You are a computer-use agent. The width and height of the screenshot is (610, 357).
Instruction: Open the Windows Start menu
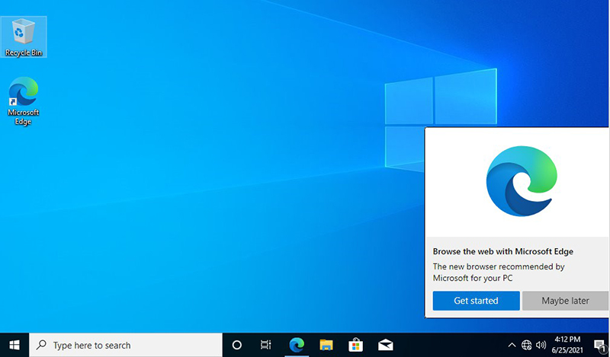(x=14, y=345)
